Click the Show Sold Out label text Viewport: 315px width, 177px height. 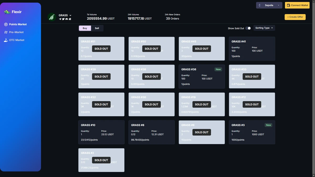click(x=236, y=28)
